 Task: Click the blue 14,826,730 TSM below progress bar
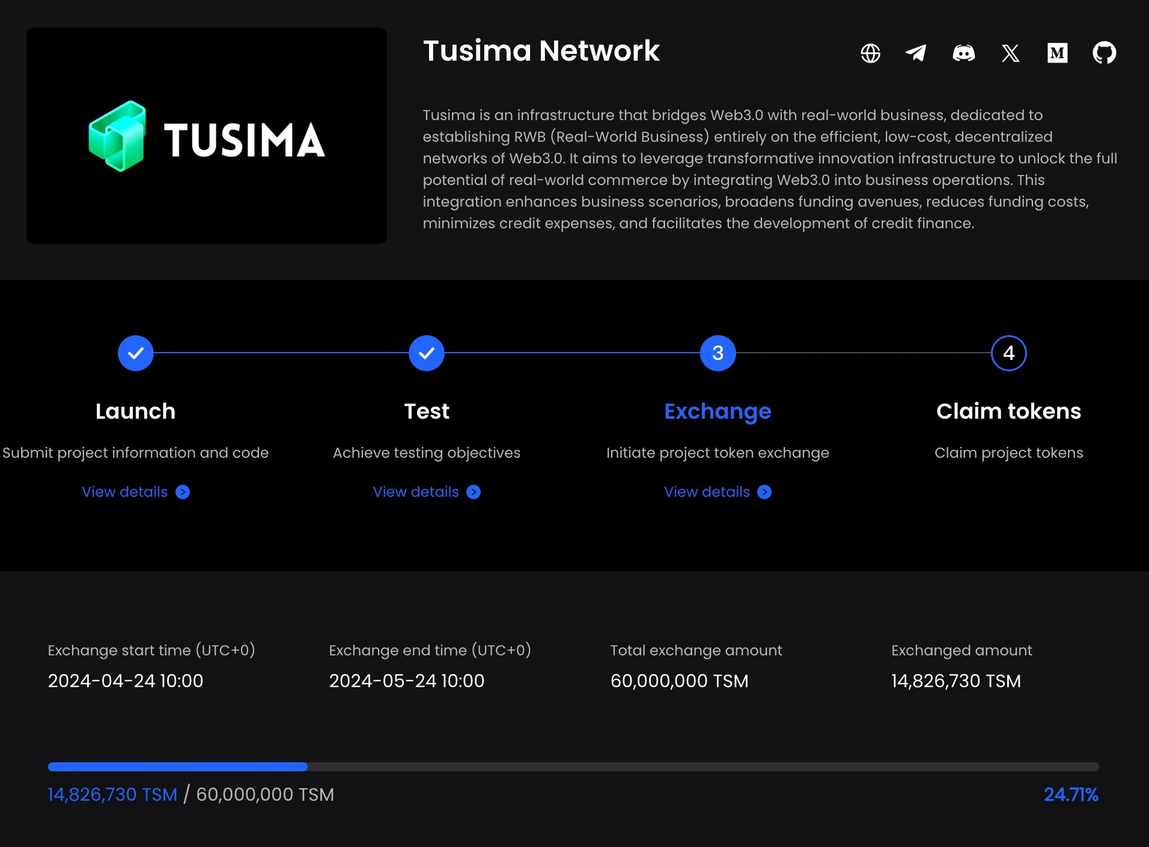tap(113, 795)
